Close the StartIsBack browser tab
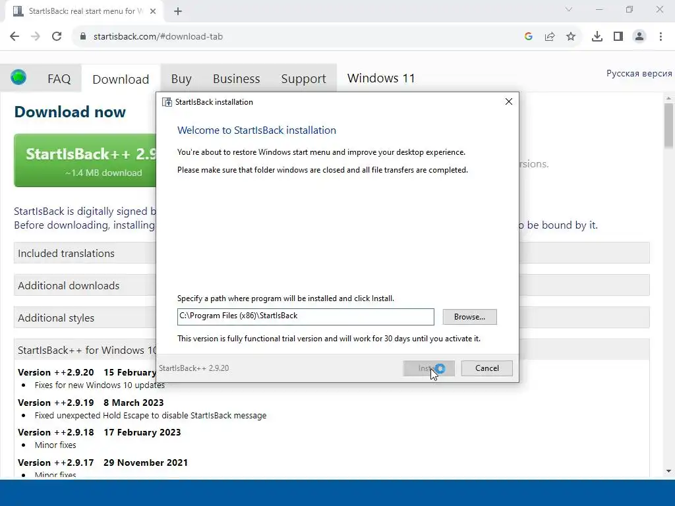This screenshot has width=675, height=506. click(153, 12)
